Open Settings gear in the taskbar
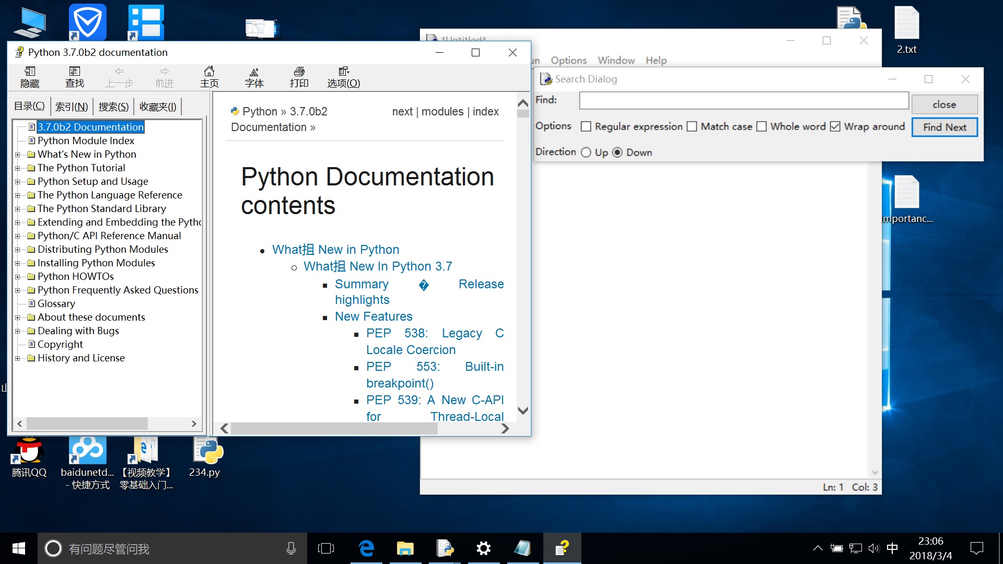This screenshot has height=564, width=1003. [x=483, y=548]
